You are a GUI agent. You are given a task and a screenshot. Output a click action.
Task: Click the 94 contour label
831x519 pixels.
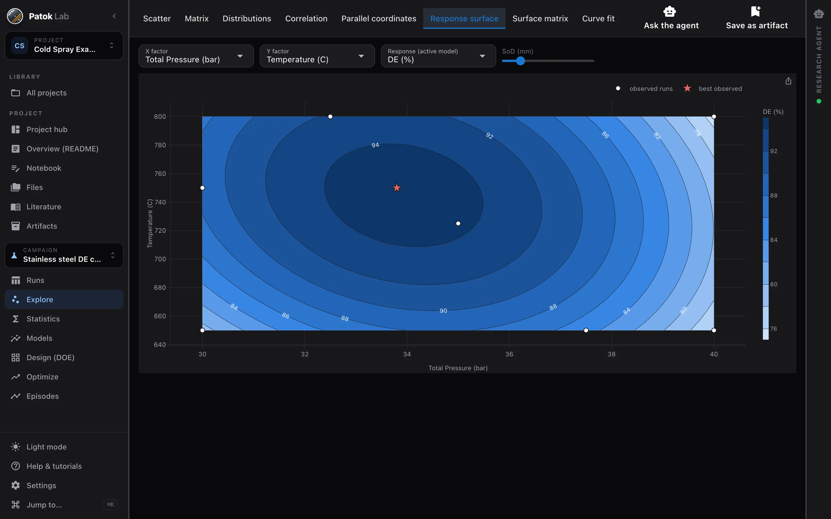(375, 145)
